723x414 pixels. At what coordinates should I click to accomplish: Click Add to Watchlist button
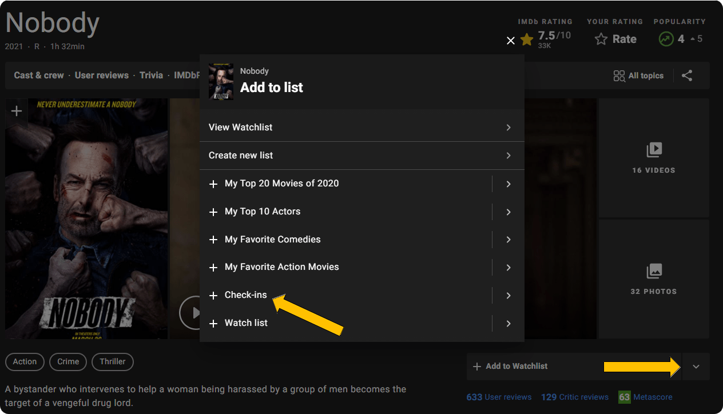pyautogui.click(x=574, y=367)
